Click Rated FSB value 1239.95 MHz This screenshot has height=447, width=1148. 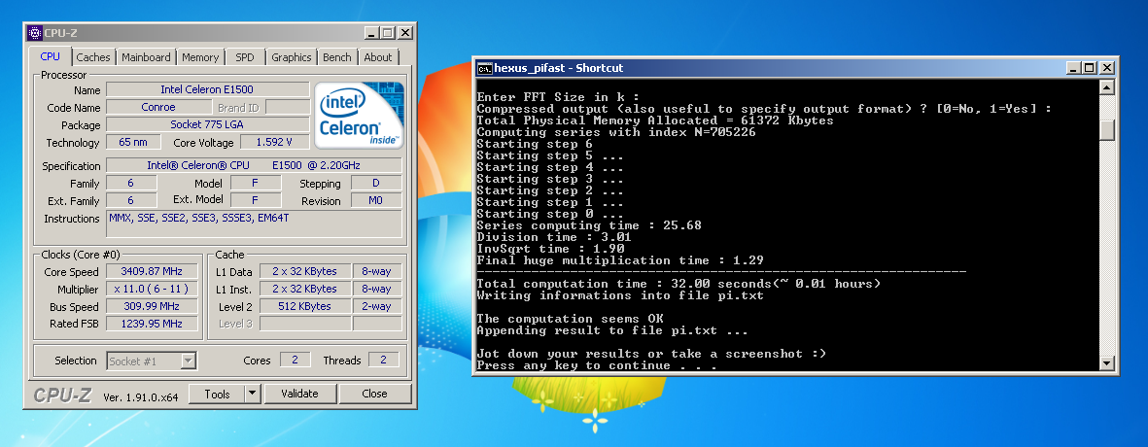[x=153, y=324]
